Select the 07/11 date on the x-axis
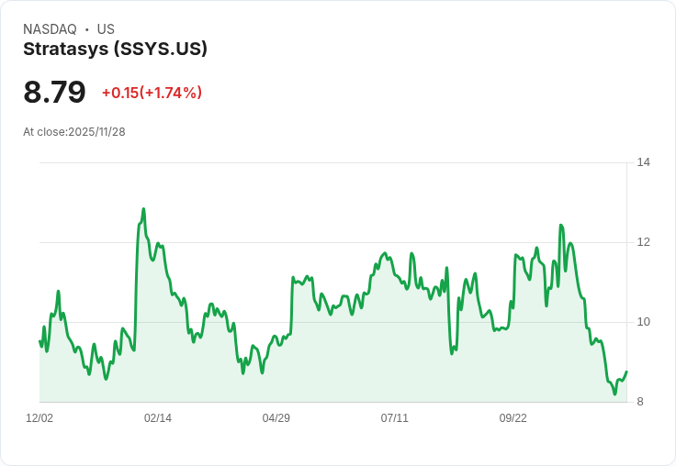This screenshot has height=466, width=676. (x=394, y=418)
